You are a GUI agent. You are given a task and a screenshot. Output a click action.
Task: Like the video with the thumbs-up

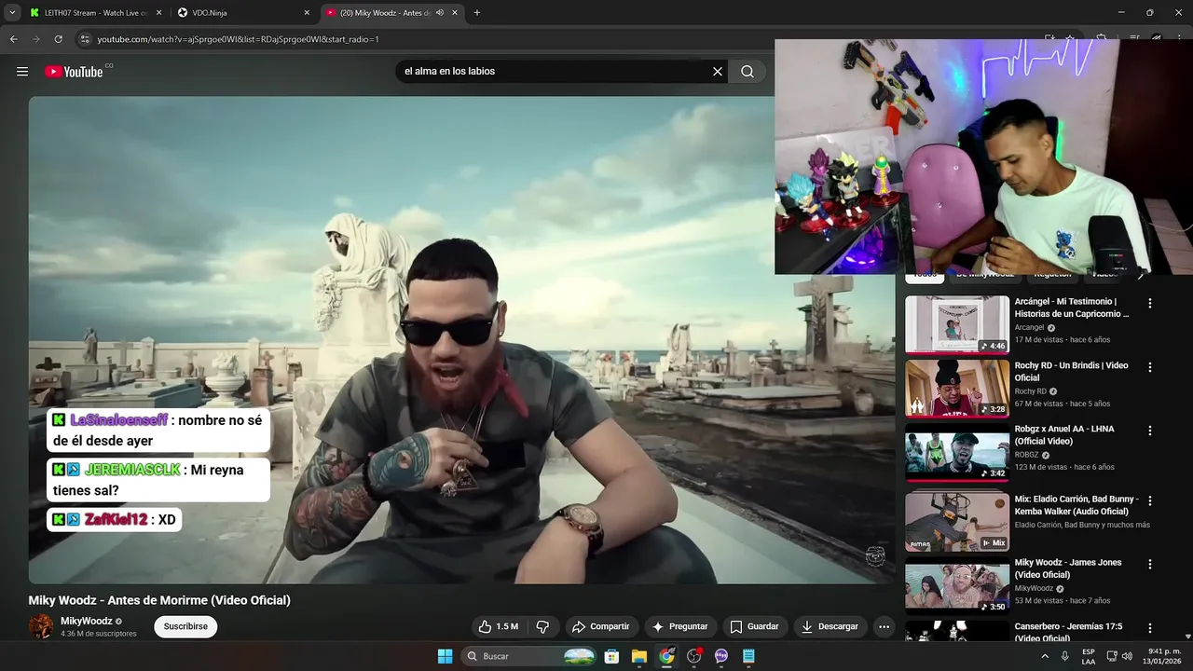tap(499, 626)
